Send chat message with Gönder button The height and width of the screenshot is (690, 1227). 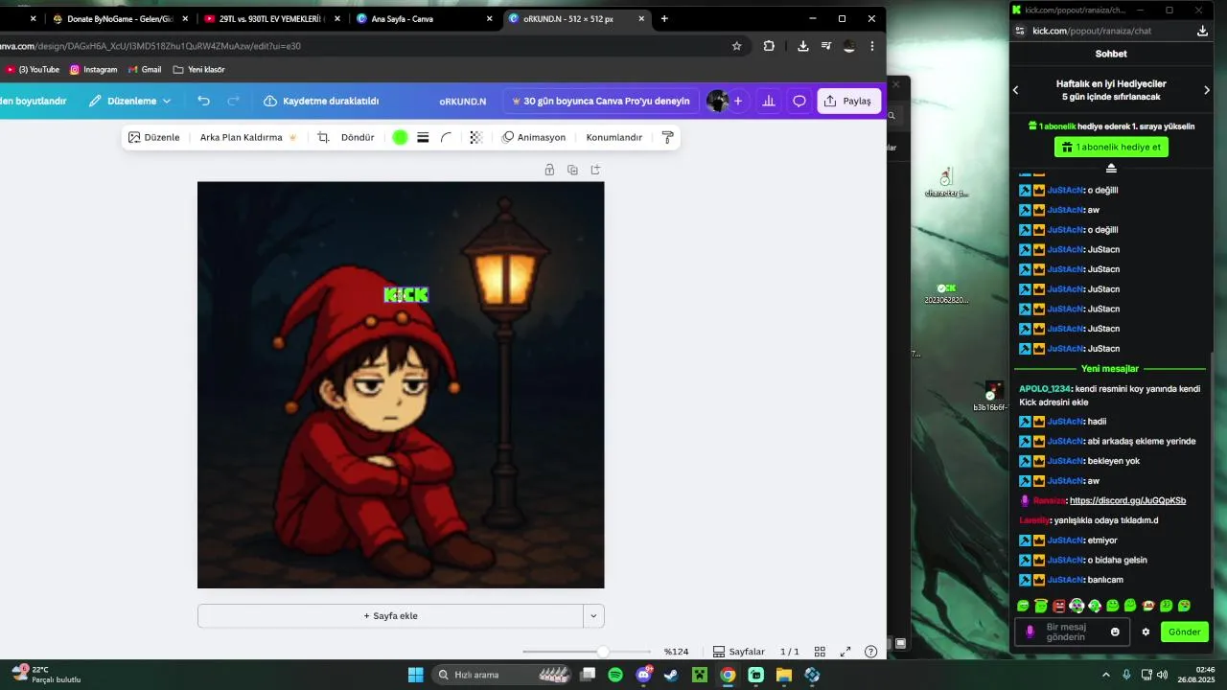click(1184, 632)
